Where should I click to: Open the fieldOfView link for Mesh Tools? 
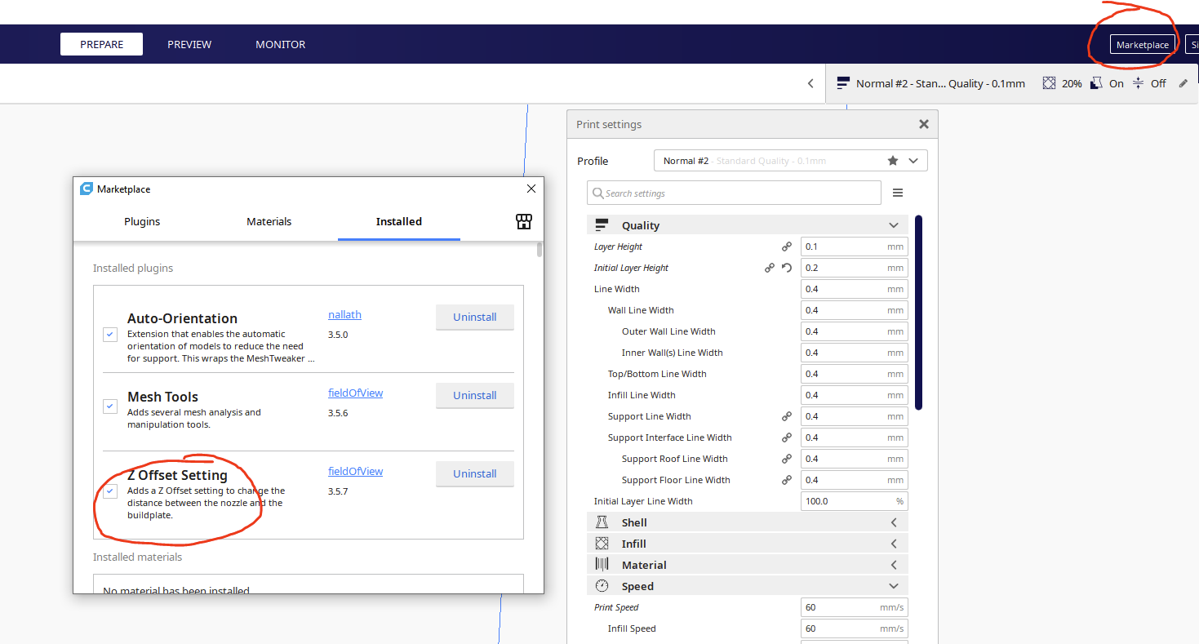355,393
